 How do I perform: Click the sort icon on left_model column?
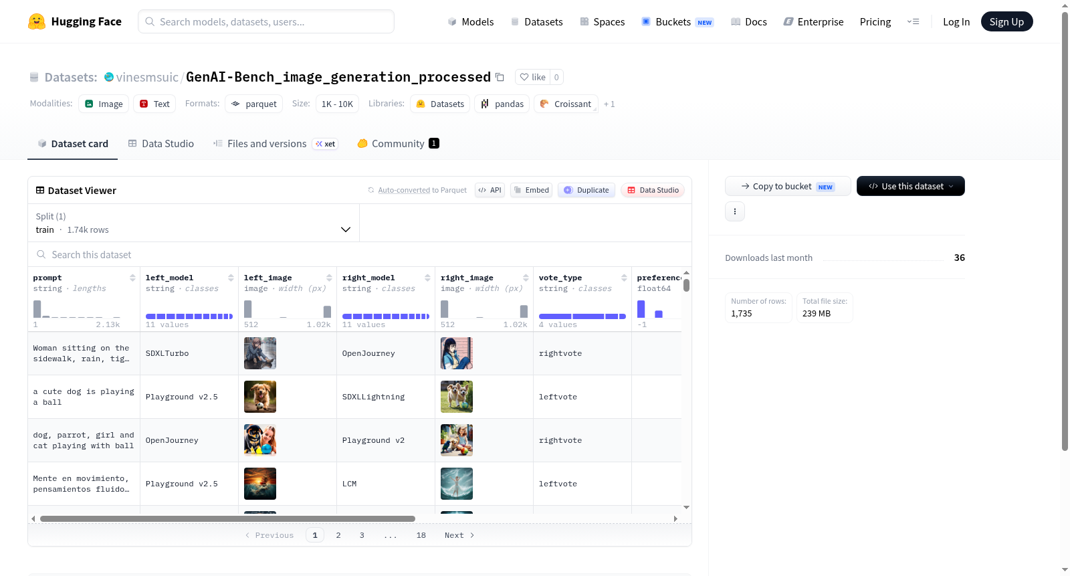(231, 278)
